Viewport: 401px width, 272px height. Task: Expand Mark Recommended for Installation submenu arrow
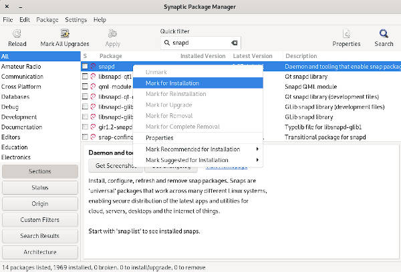point(257,149)
